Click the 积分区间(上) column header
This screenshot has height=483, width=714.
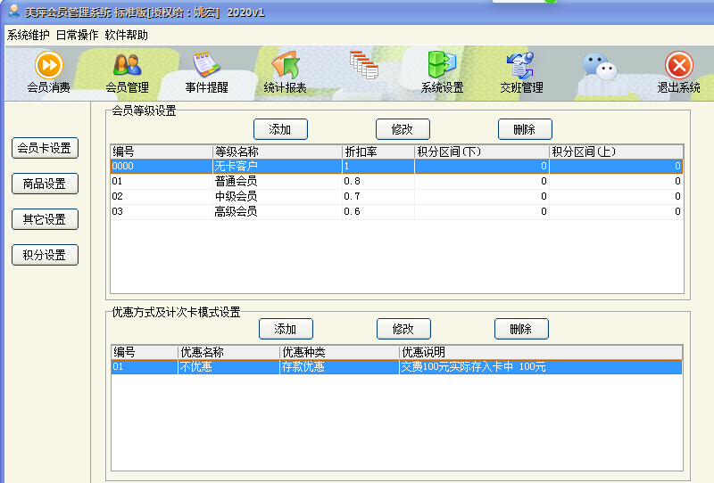coord(617,151)
